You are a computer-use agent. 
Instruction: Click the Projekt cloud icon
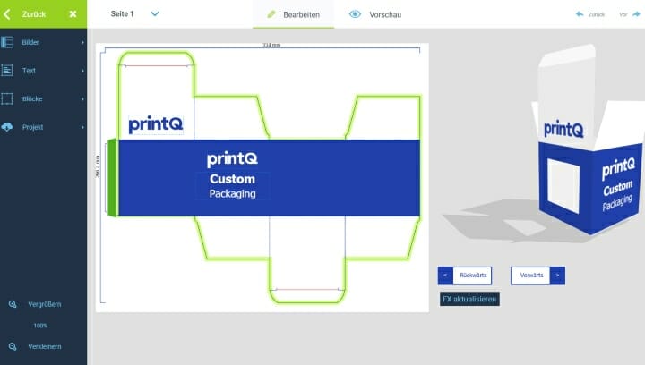point(7,127)
